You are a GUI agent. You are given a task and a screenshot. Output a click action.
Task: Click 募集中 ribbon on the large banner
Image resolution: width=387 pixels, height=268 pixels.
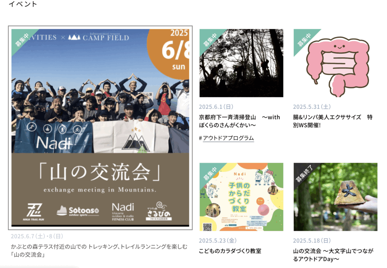22,39
